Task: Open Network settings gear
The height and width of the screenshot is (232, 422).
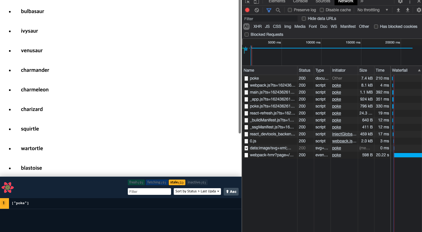Action: [419, 10]
